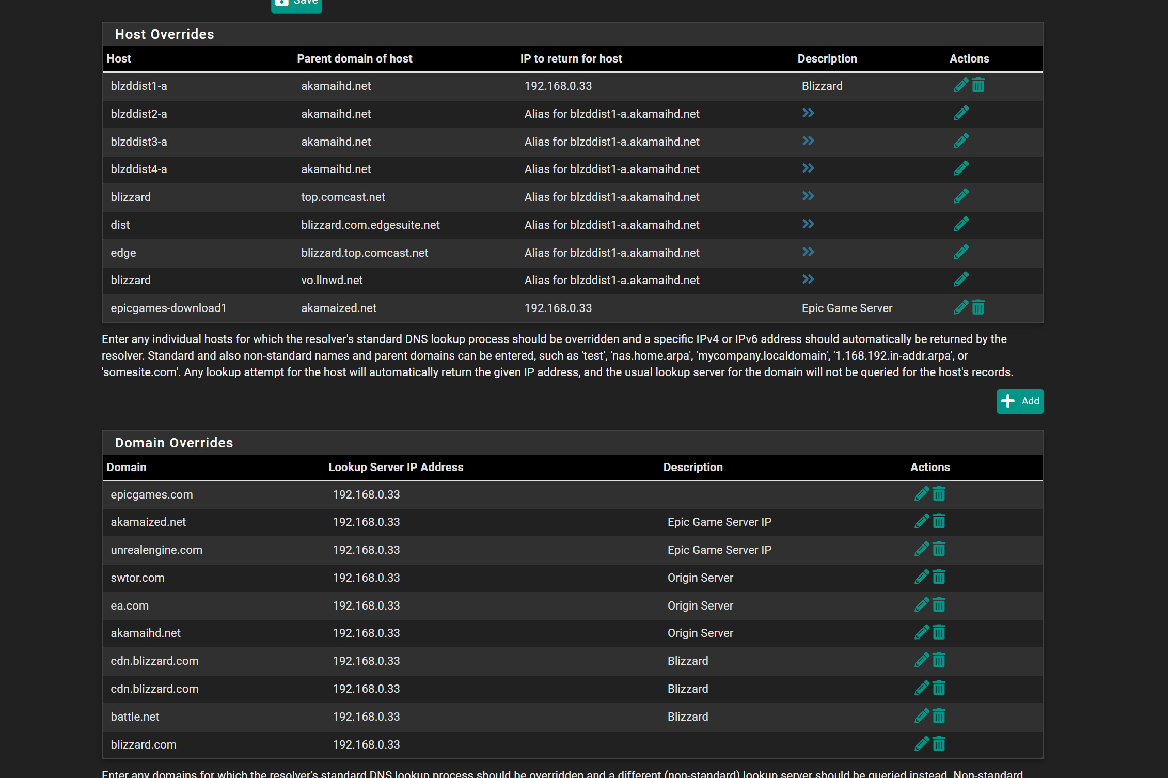
Task: Delete the blzddist1-a host override
Action: [x=978, y=85]
